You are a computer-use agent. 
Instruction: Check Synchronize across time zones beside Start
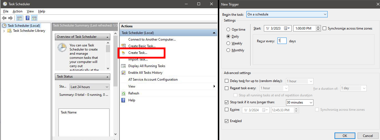[325, 28]
